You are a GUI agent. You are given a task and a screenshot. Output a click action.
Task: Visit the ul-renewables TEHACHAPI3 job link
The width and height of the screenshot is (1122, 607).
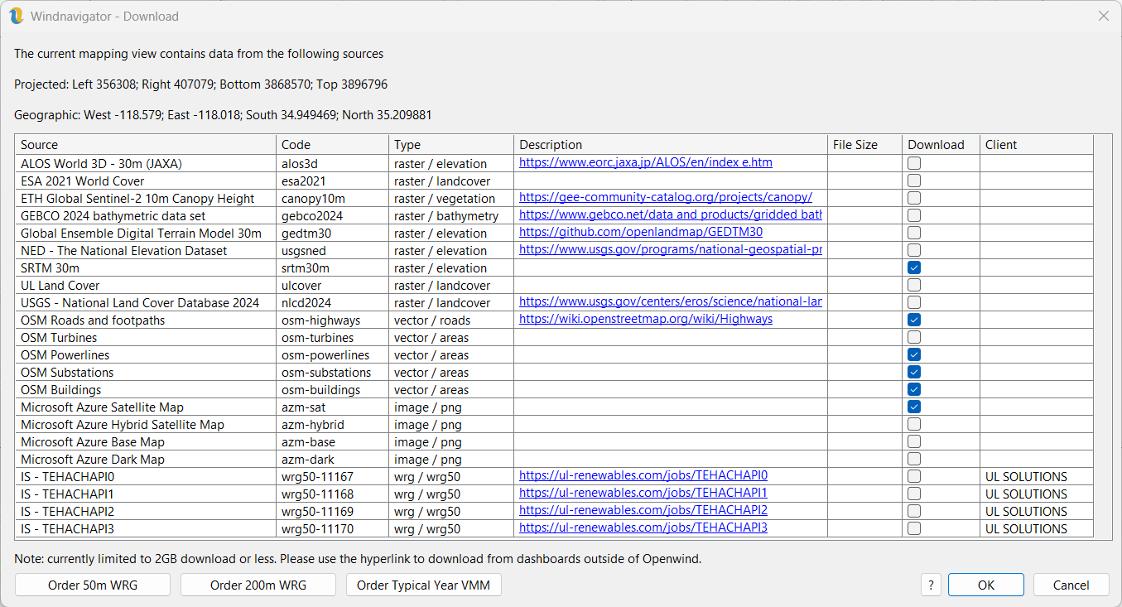click(643, 528)
